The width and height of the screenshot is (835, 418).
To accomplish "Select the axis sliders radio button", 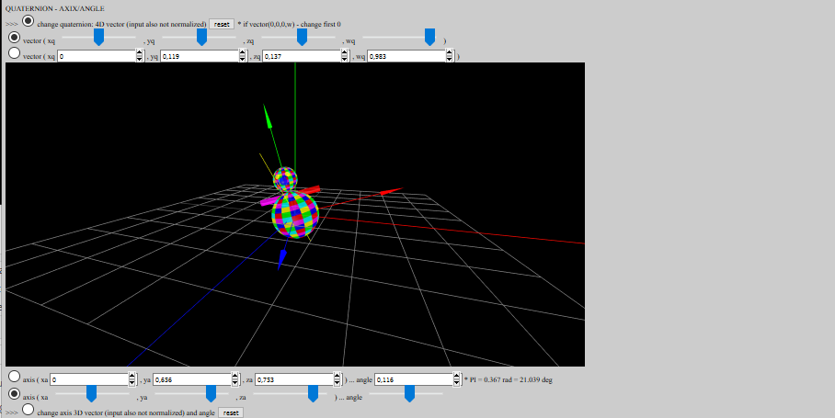I will 15,394.
